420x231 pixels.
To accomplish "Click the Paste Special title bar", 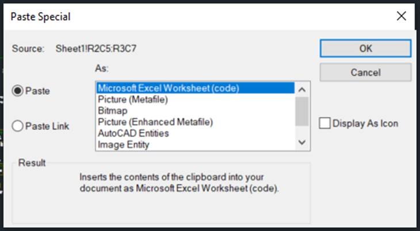I will (173, 16).
